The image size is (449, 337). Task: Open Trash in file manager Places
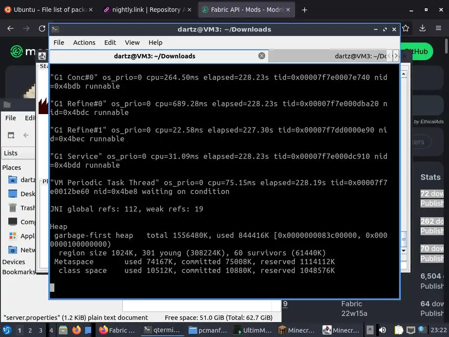coord(22,208)
